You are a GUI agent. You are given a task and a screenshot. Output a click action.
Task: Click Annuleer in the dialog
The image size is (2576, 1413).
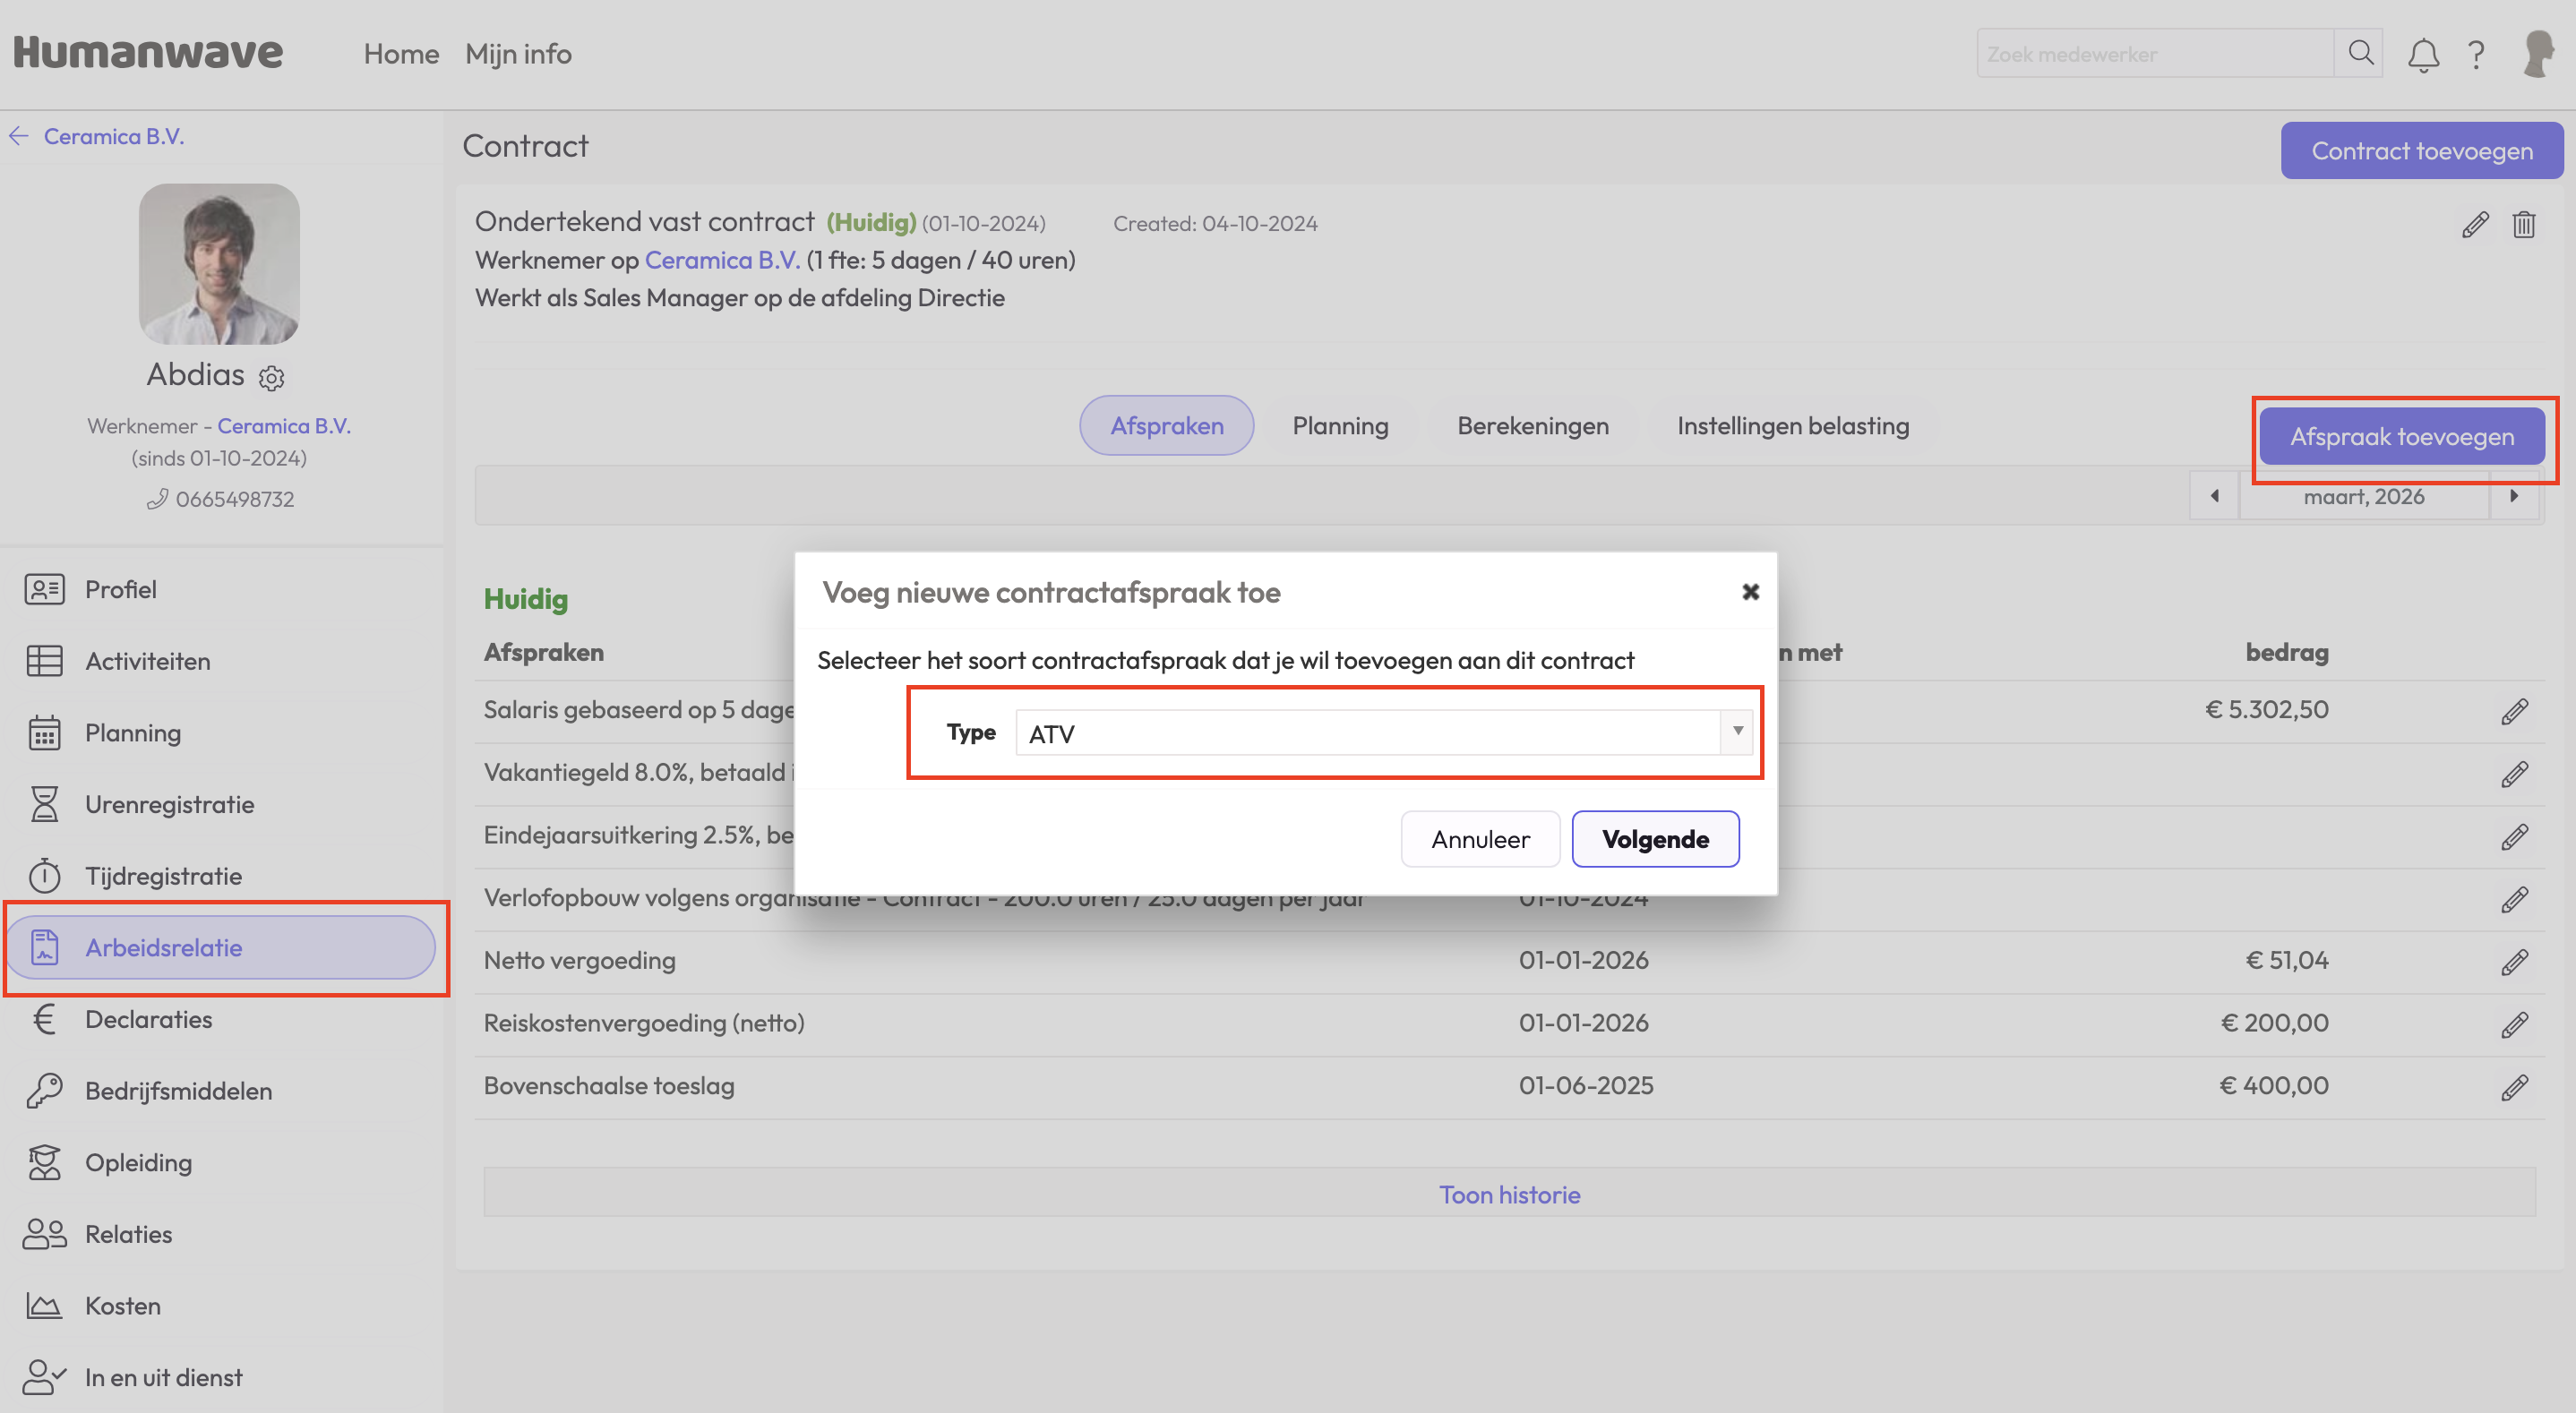[x=1479, y=839]
